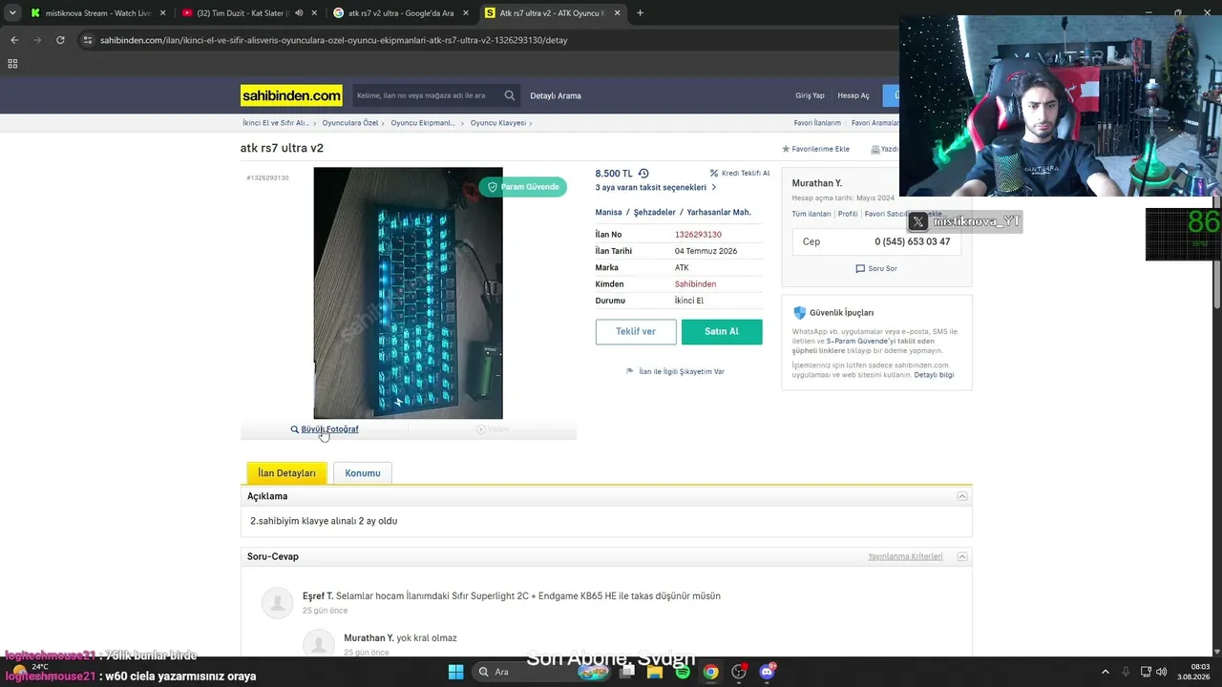Open Discord from the taskbar
Screen dimensions: 1222x687
click(767, 672)
